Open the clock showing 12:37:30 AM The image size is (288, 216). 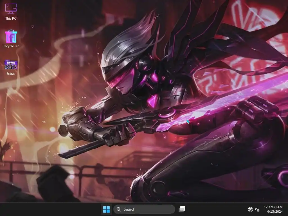(x=273, y=207)
